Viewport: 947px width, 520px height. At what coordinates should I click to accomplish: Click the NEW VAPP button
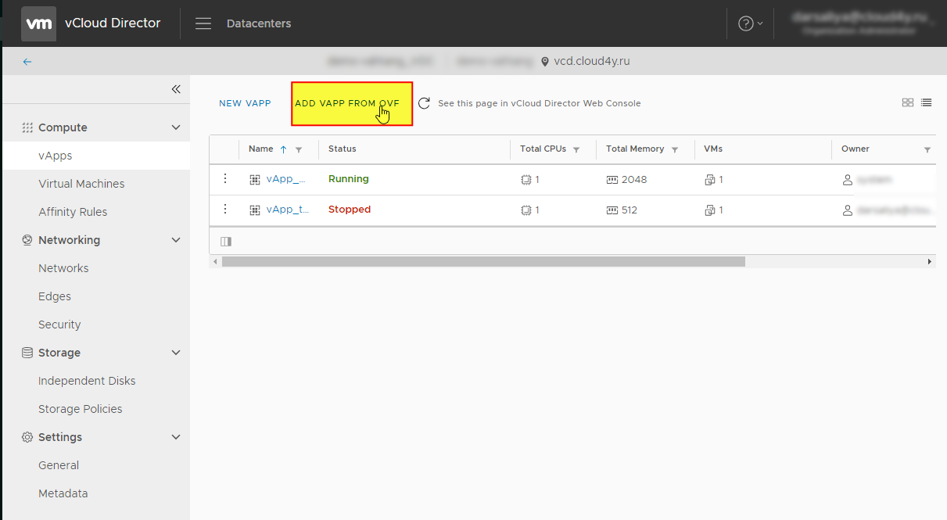click(245, 103)
